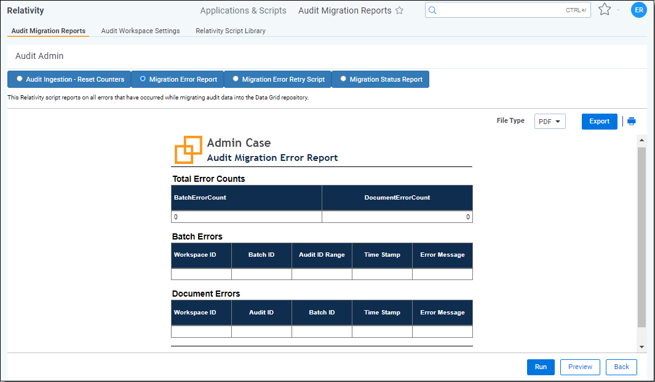
Task: Expand the favorites dropdown chevron in the top bar
Action: 619,10
